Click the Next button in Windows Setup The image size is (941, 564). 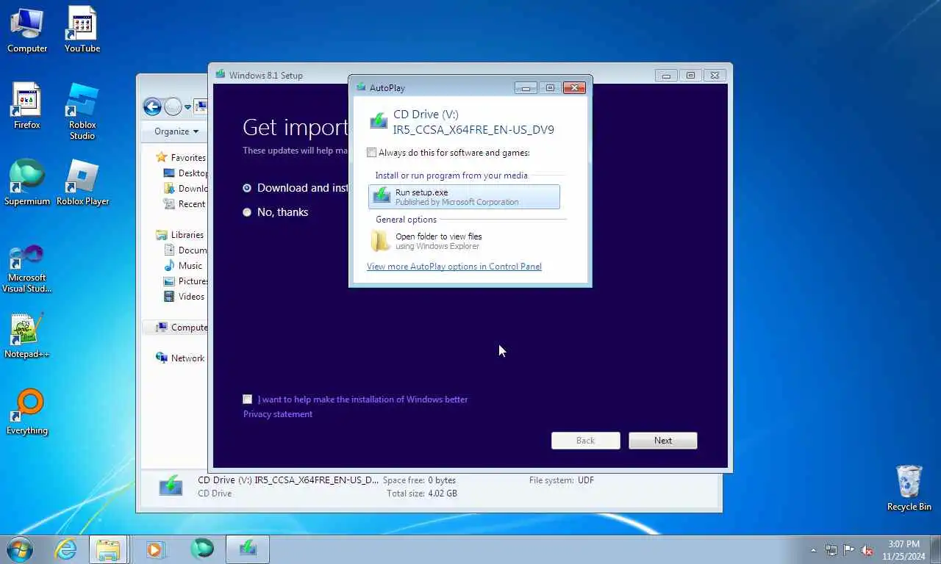click(x=663, y=441)
